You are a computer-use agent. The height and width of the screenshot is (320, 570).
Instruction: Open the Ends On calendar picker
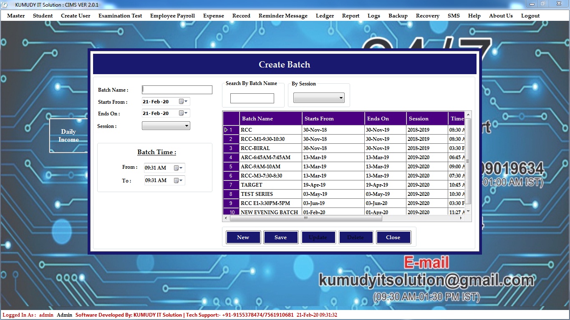[x=183, y=113]
